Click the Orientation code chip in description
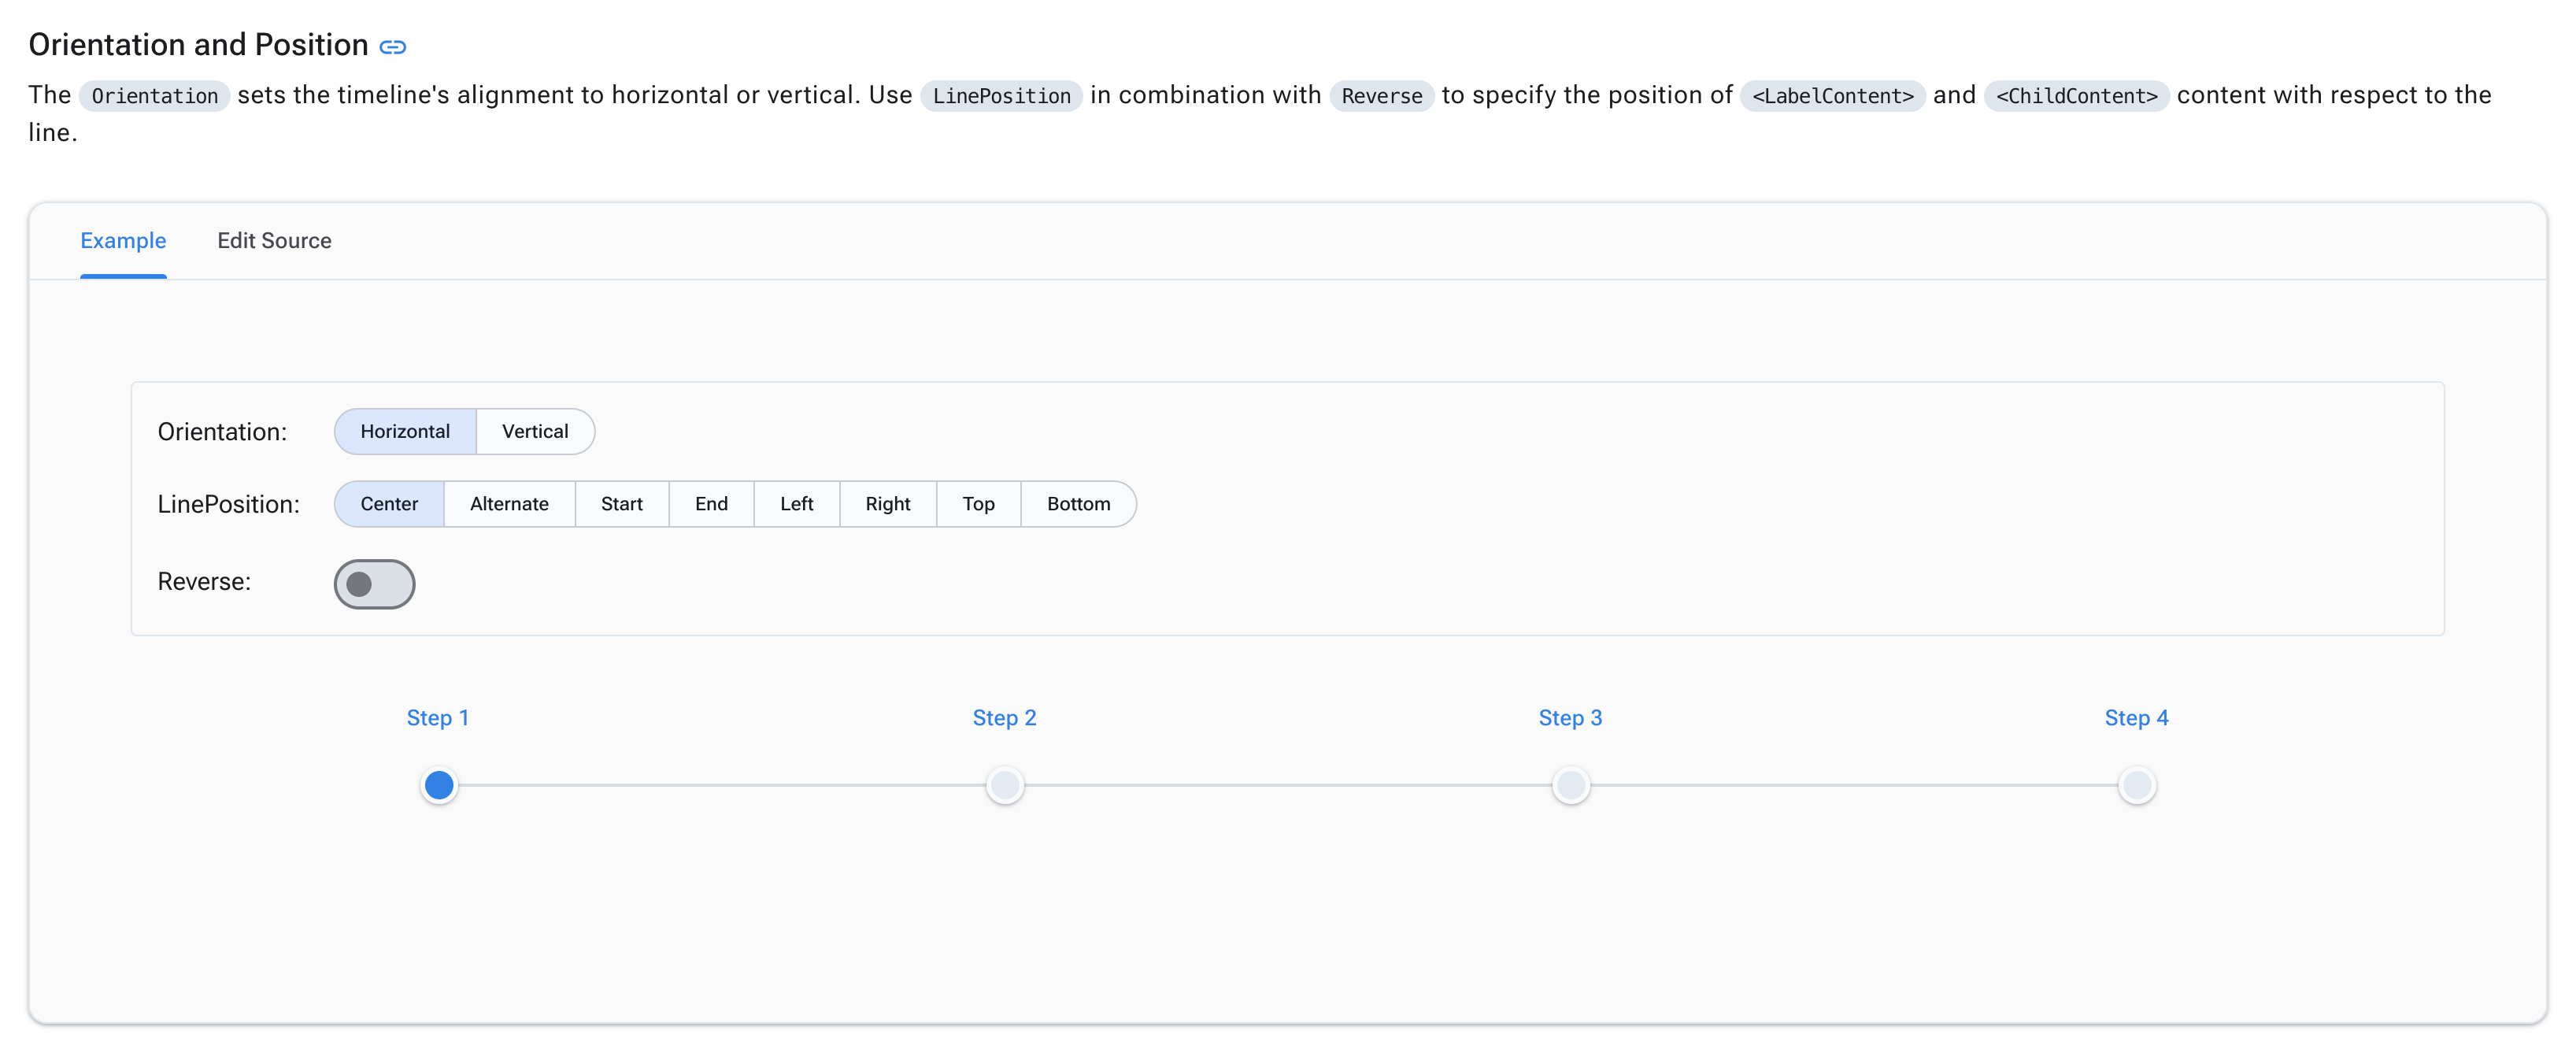 click(x=155, y=96)
